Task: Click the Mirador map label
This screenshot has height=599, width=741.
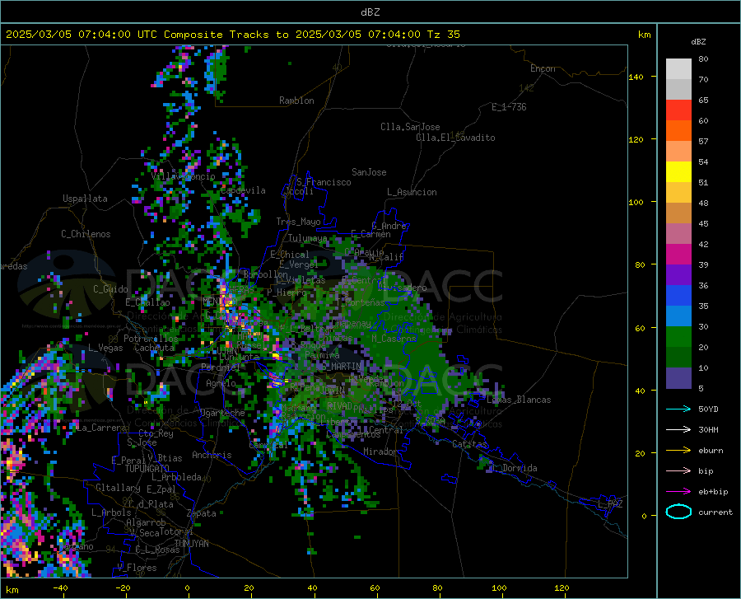Action: tap(380, 452)
